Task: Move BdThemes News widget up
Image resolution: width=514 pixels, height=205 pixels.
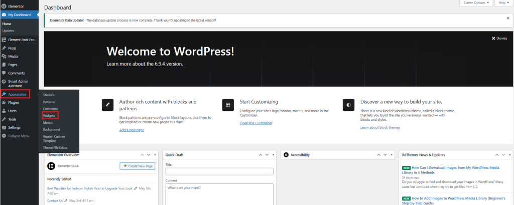Action: (497, 155)
